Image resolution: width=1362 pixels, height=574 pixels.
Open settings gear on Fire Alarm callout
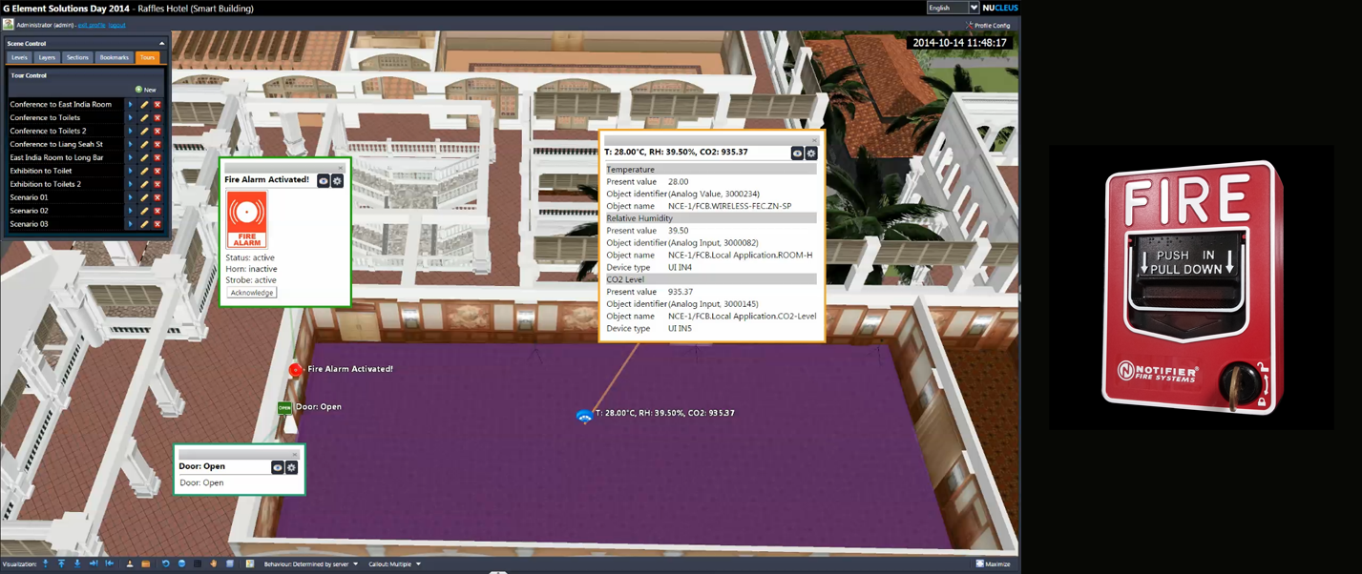coord(337,180)
